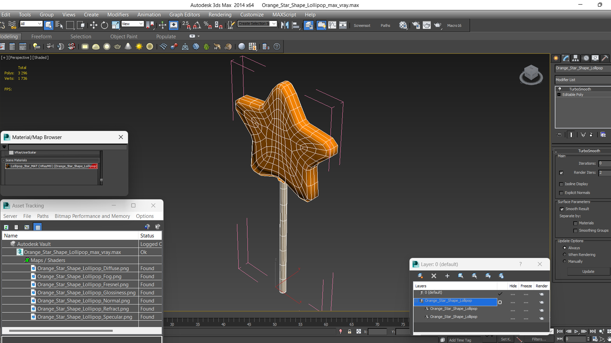Open the Rendering menu

220,15
